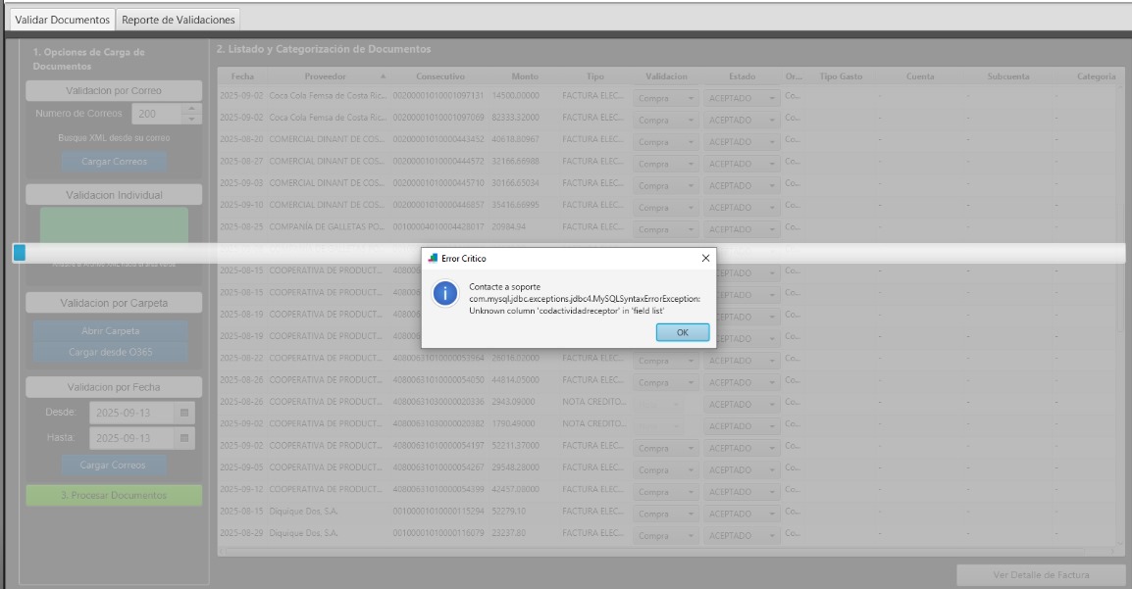Click the blue info icon in error dialog
1132x589 pixels.
pyautogui.click(x=445, y=294)
